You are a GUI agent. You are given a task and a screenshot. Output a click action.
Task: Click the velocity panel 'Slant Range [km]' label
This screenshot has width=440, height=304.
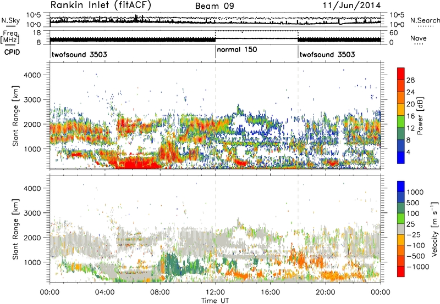(15, 229)
